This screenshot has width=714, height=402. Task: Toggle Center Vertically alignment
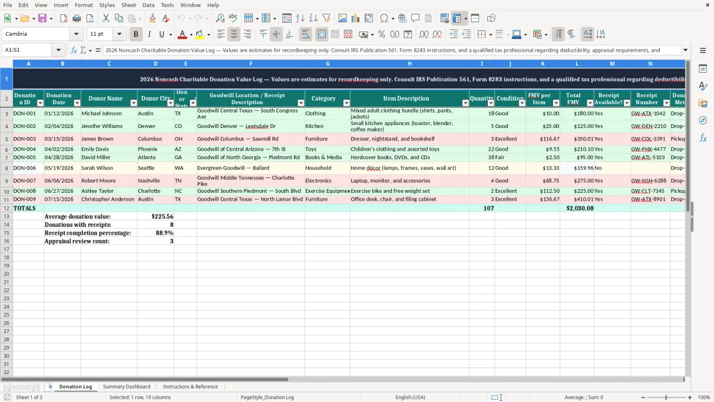point(276,35)
